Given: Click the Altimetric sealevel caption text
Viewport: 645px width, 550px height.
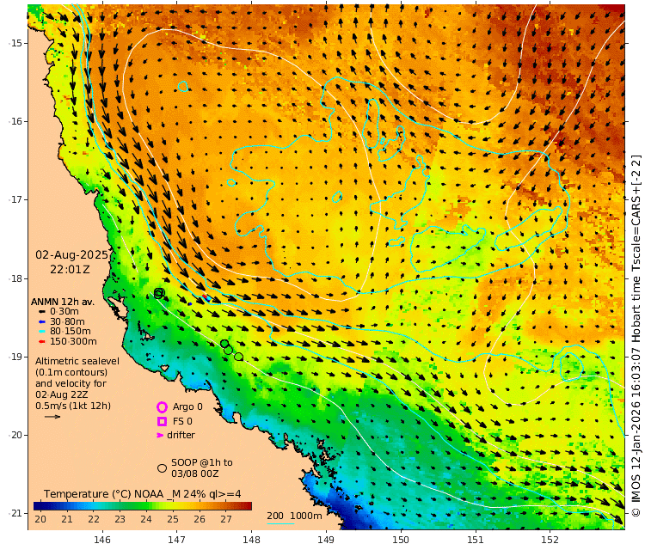Looking at the screenshot, I should coord(77,361).
